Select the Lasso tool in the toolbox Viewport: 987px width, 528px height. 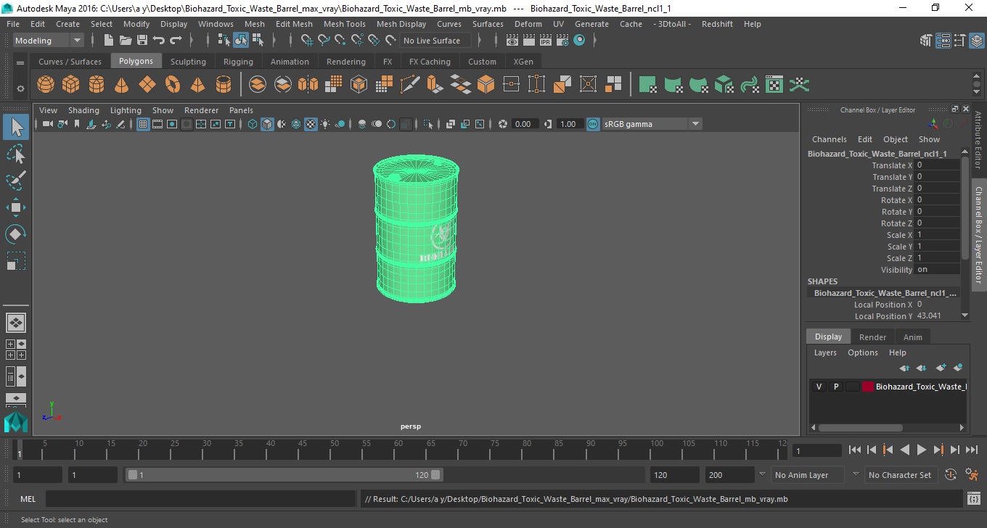point(16,154)
